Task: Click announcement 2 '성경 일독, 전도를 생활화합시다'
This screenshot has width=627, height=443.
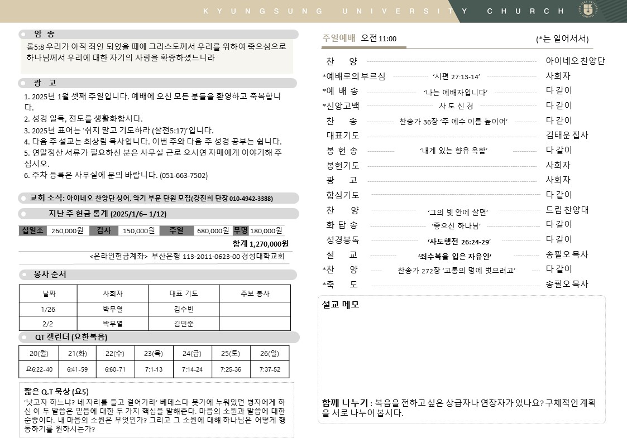Action: [83, 119]
